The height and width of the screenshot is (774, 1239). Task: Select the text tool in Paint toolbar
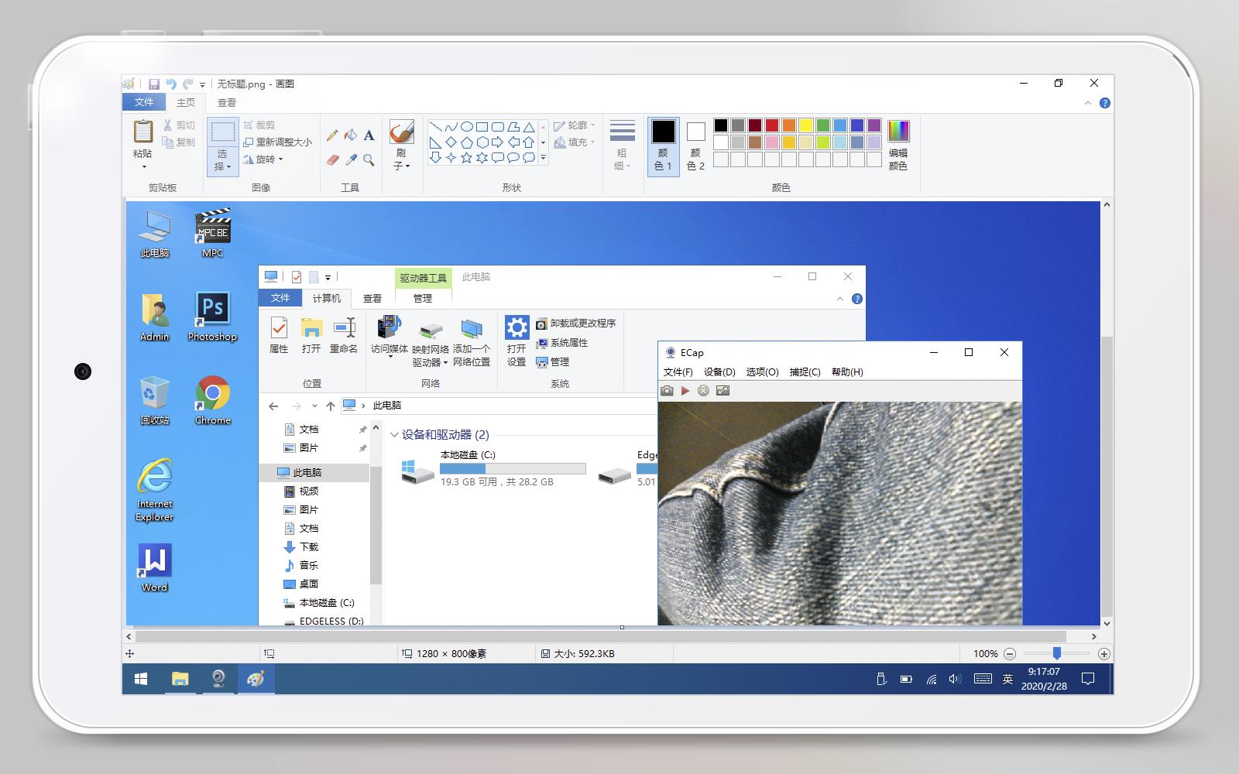coord(368,134)
